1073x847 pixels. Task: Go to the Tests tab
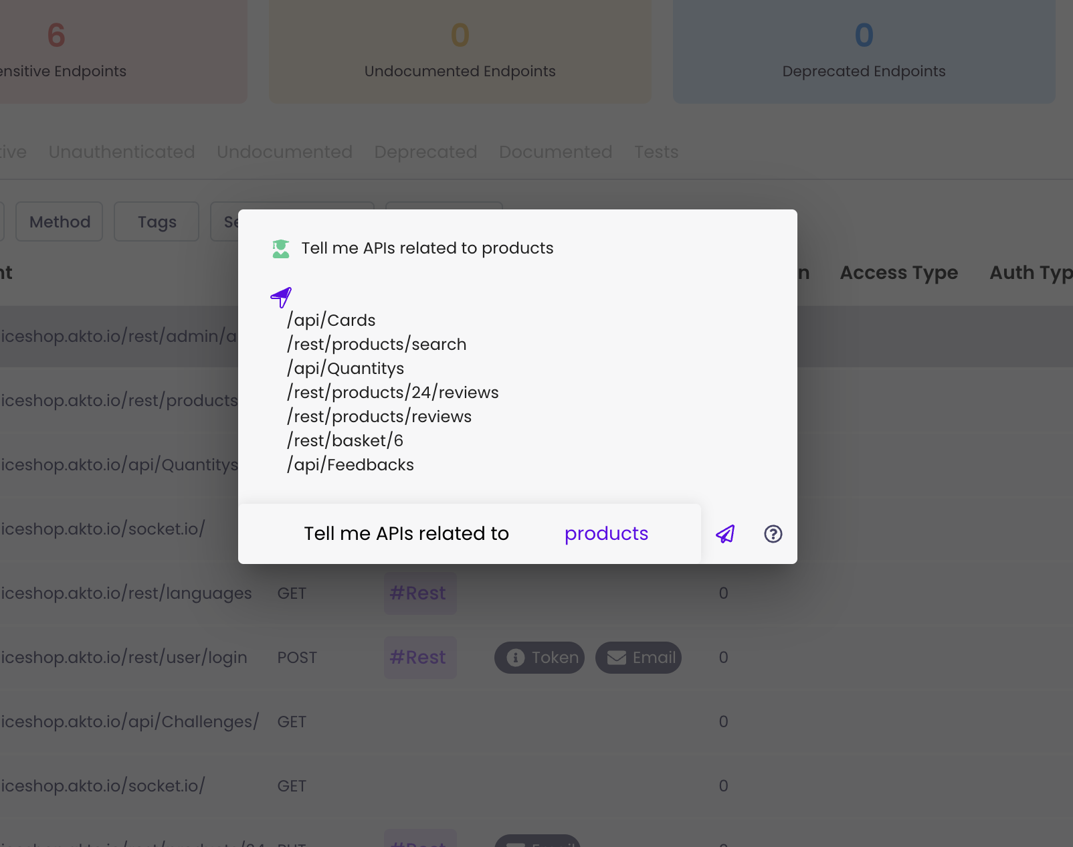click(x=656, y=152)
